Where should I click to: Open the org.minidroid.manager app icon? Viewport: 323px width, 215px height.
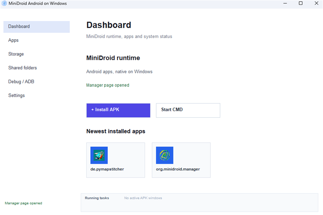pyautogui.click(x=165, y=155)
